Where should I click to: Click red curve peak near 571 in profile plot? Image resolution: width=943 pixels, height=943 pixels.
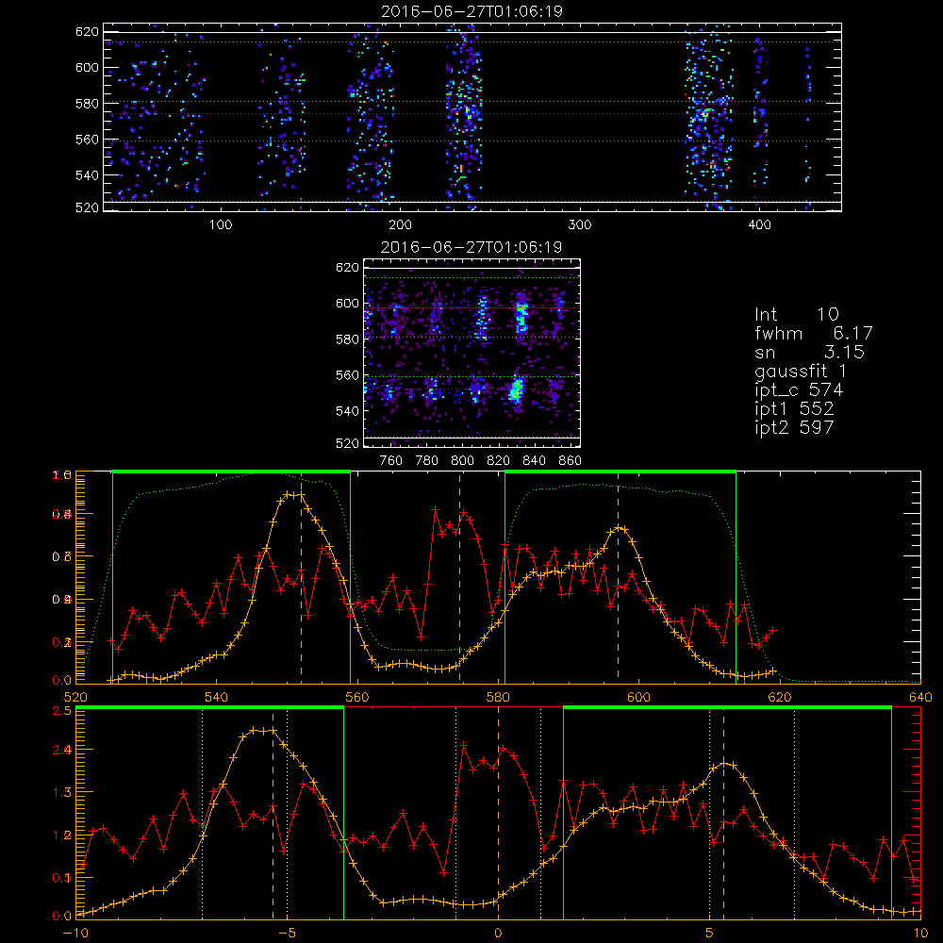tap(436, 510)
